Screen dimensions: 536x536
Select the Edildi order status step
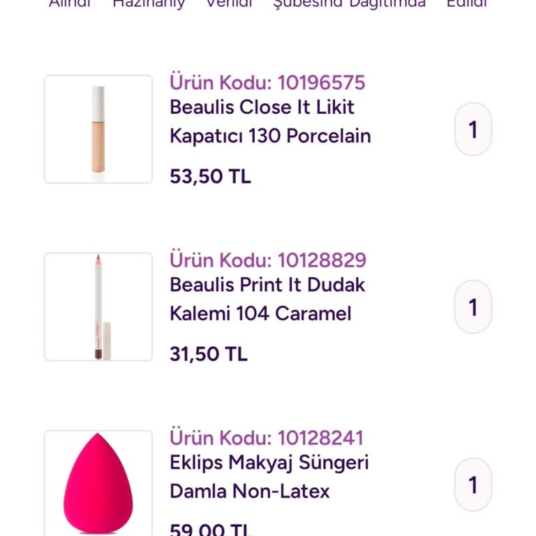pos(467,3)
